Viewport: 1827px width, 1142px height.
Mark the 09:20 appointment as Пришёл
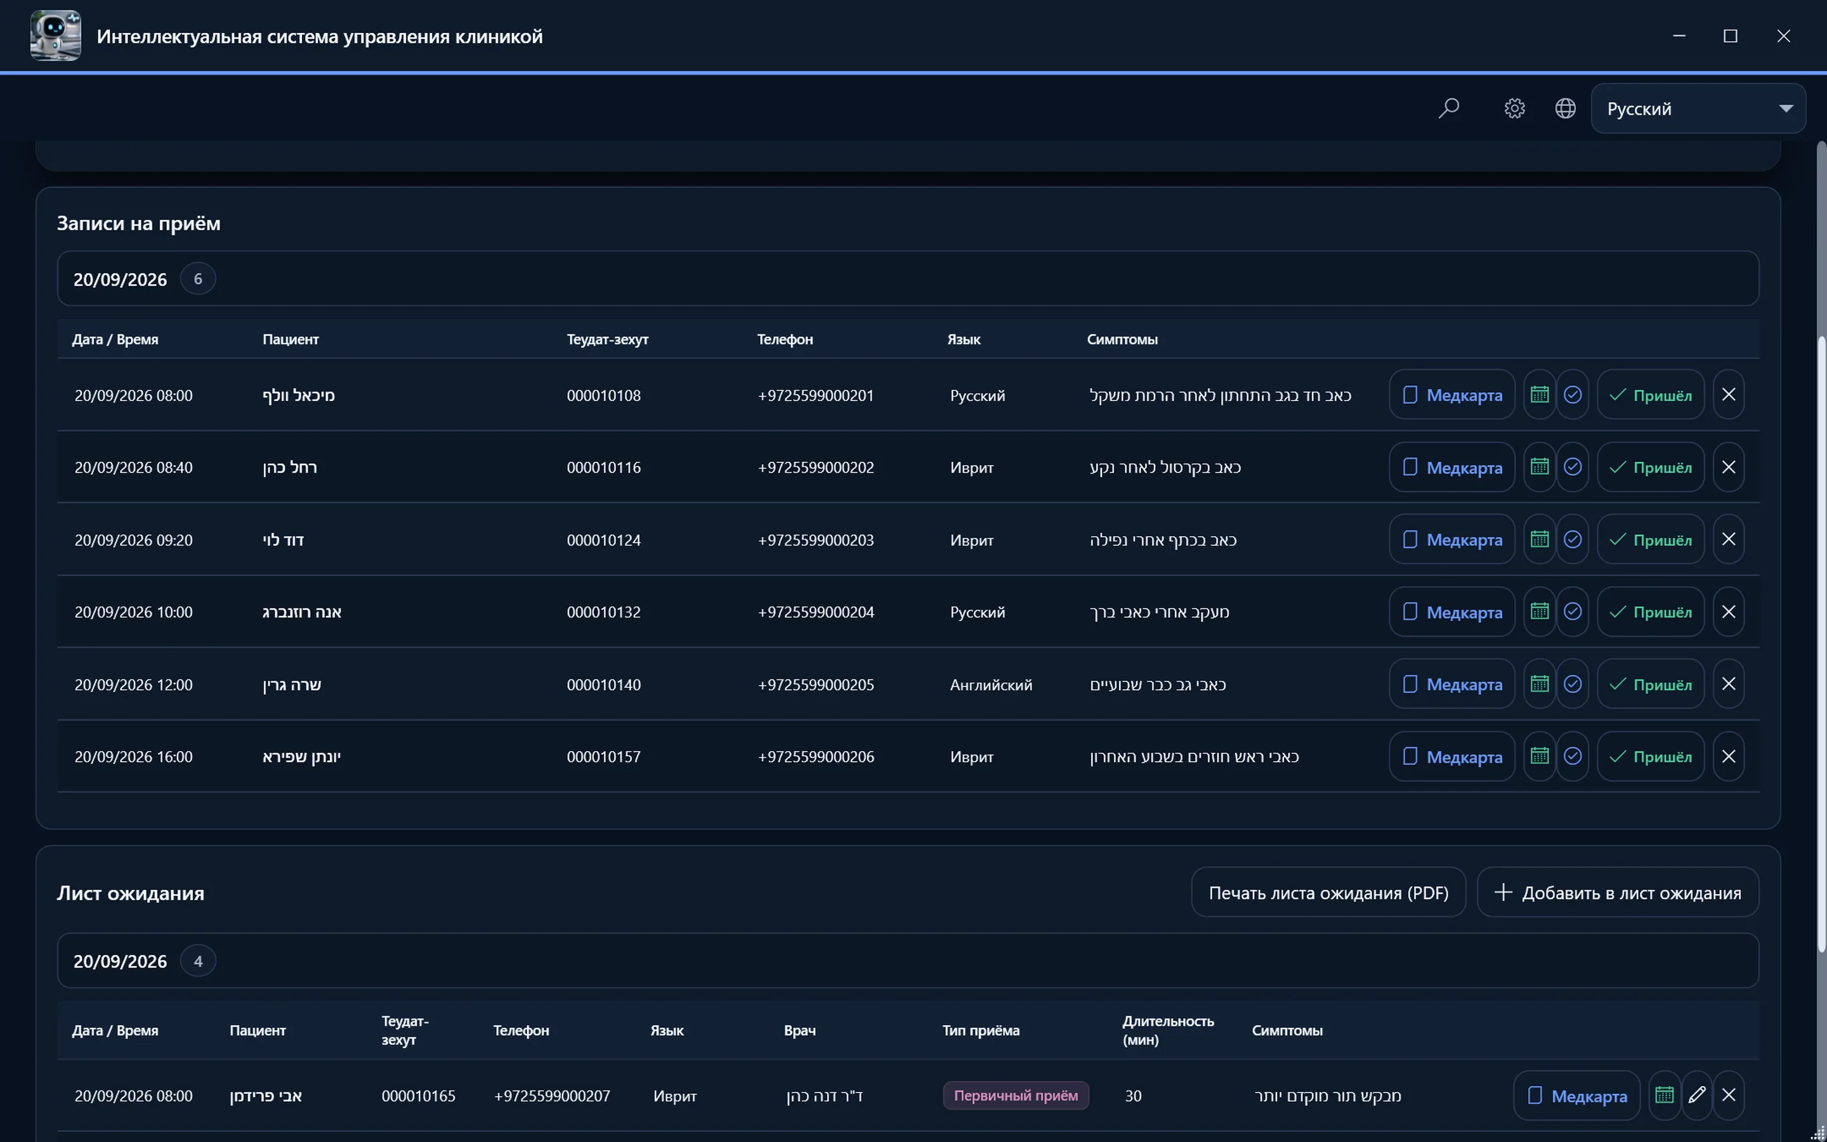[1651, 539]
